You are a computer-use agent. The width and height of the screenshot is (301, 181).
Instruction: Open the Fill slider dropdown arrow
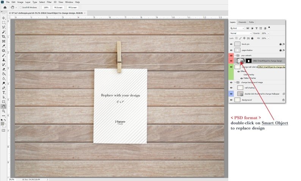(268, 38)
